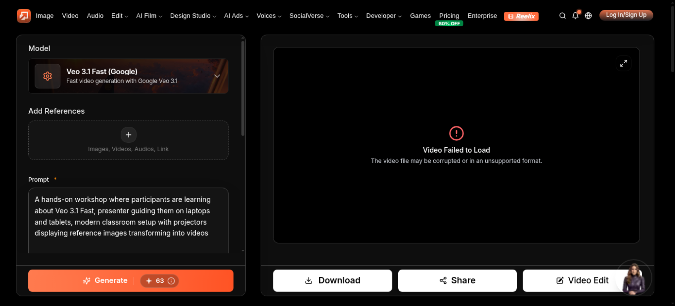This screenshot has height=306, width=675.
Task: Open the Pricing page
Action: coord(449,16)
